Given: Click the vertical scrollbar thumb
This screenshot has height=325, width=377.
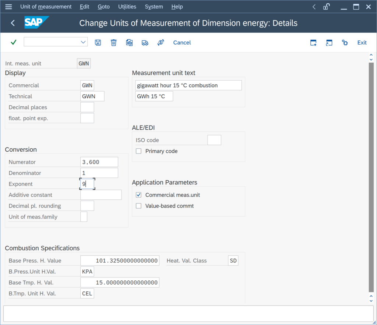Looking at the screenshot, I should (371, 177).
